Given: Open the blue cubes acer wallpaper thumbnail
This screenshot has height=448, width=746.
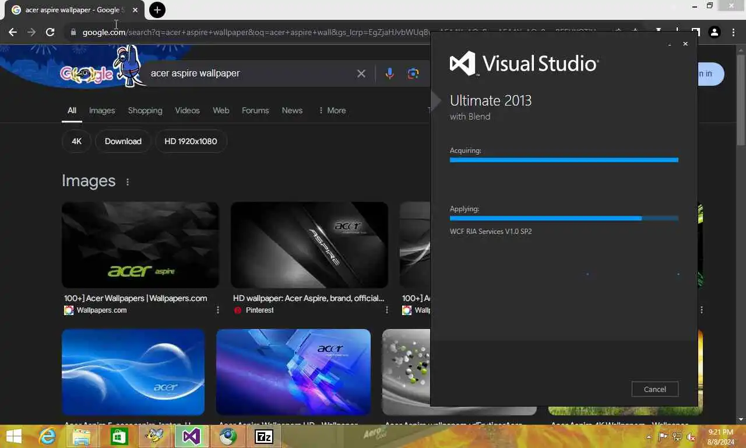Looking at the screenshot, I should pyautogui.click(x=293, y=372).
